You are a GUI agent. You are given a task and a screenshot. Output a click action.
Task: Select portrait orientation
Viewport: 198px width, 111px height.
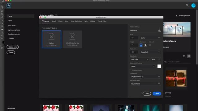click(x=141, y=45)
